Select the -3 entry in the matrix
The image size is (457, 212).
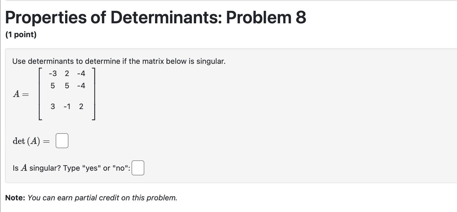click(53, 74)
